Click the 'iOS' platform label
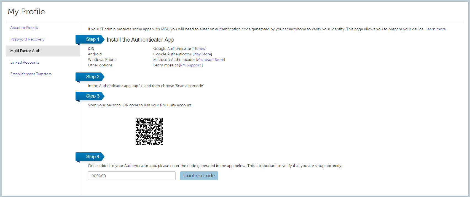The height and width of the screenshot is (197, 470). point(91,48)
